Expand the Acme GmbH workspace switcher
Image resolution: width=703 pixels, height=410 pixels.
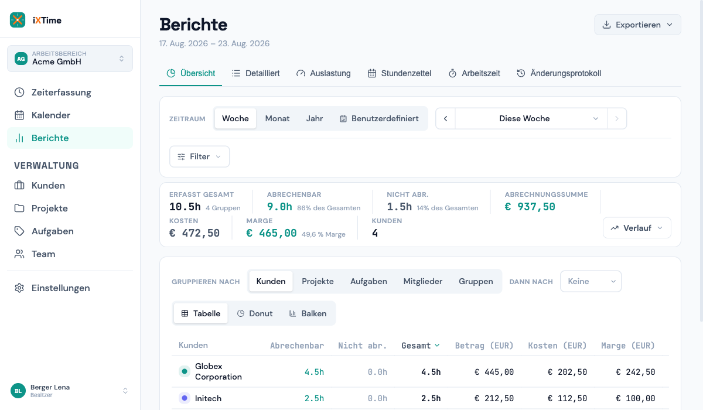pos(70,59)
